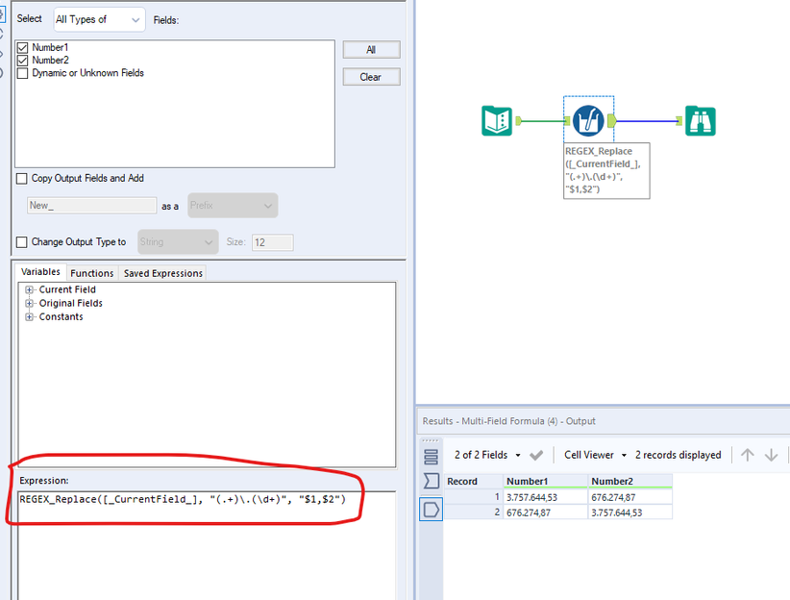Switch to the Variables tab

pyautogui.click(x=40, y=272)
